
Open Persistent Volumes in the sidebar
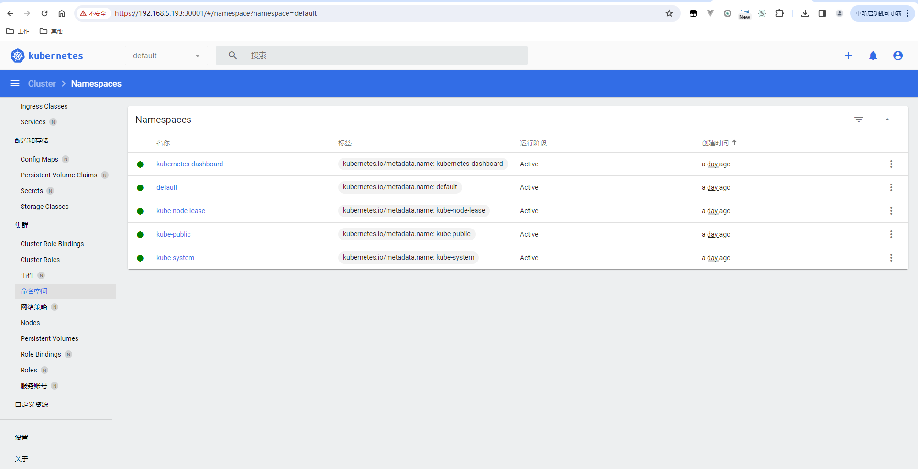click(49, 338)
